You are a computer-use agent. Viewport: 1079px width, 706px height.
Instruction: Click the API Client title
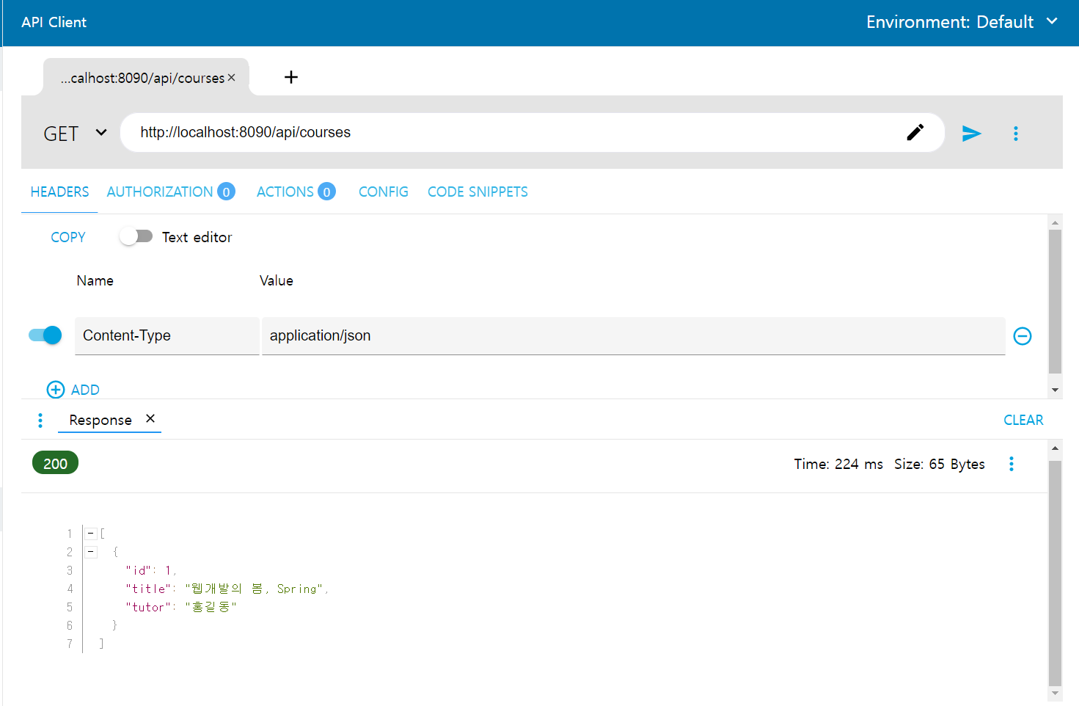tap(54, 22)
